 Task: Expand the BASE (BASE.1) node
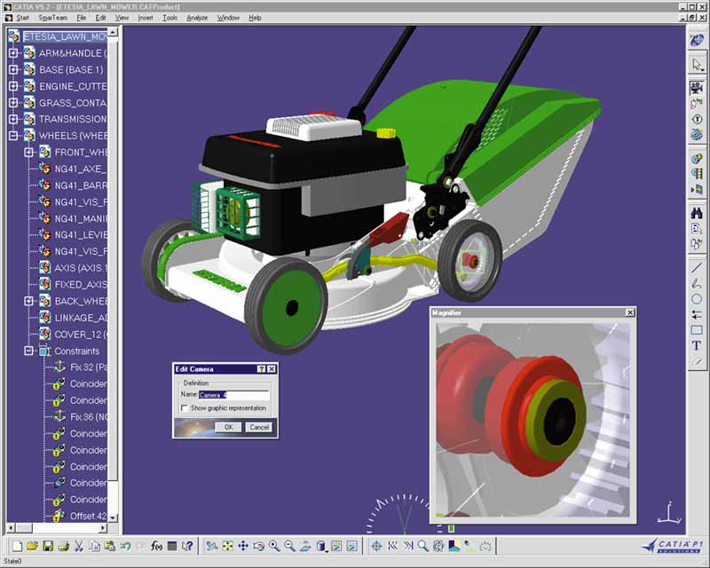click(x=13, y=70)
